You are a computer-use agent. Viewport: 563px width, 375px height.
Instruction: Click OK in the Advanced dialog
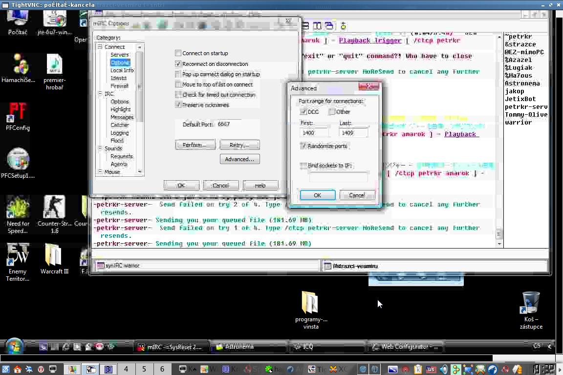pos(317,195)
